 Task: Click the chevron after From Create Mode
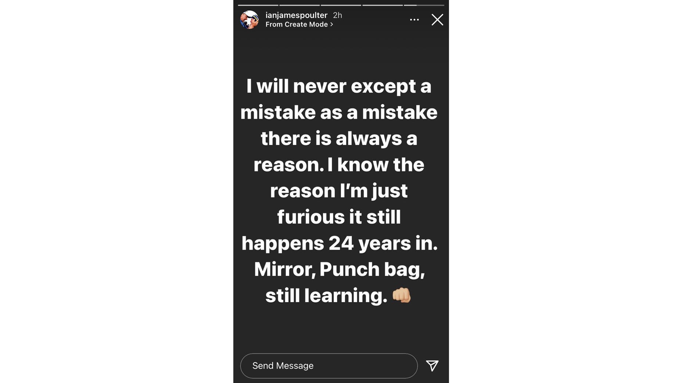(x=331, y=24)
